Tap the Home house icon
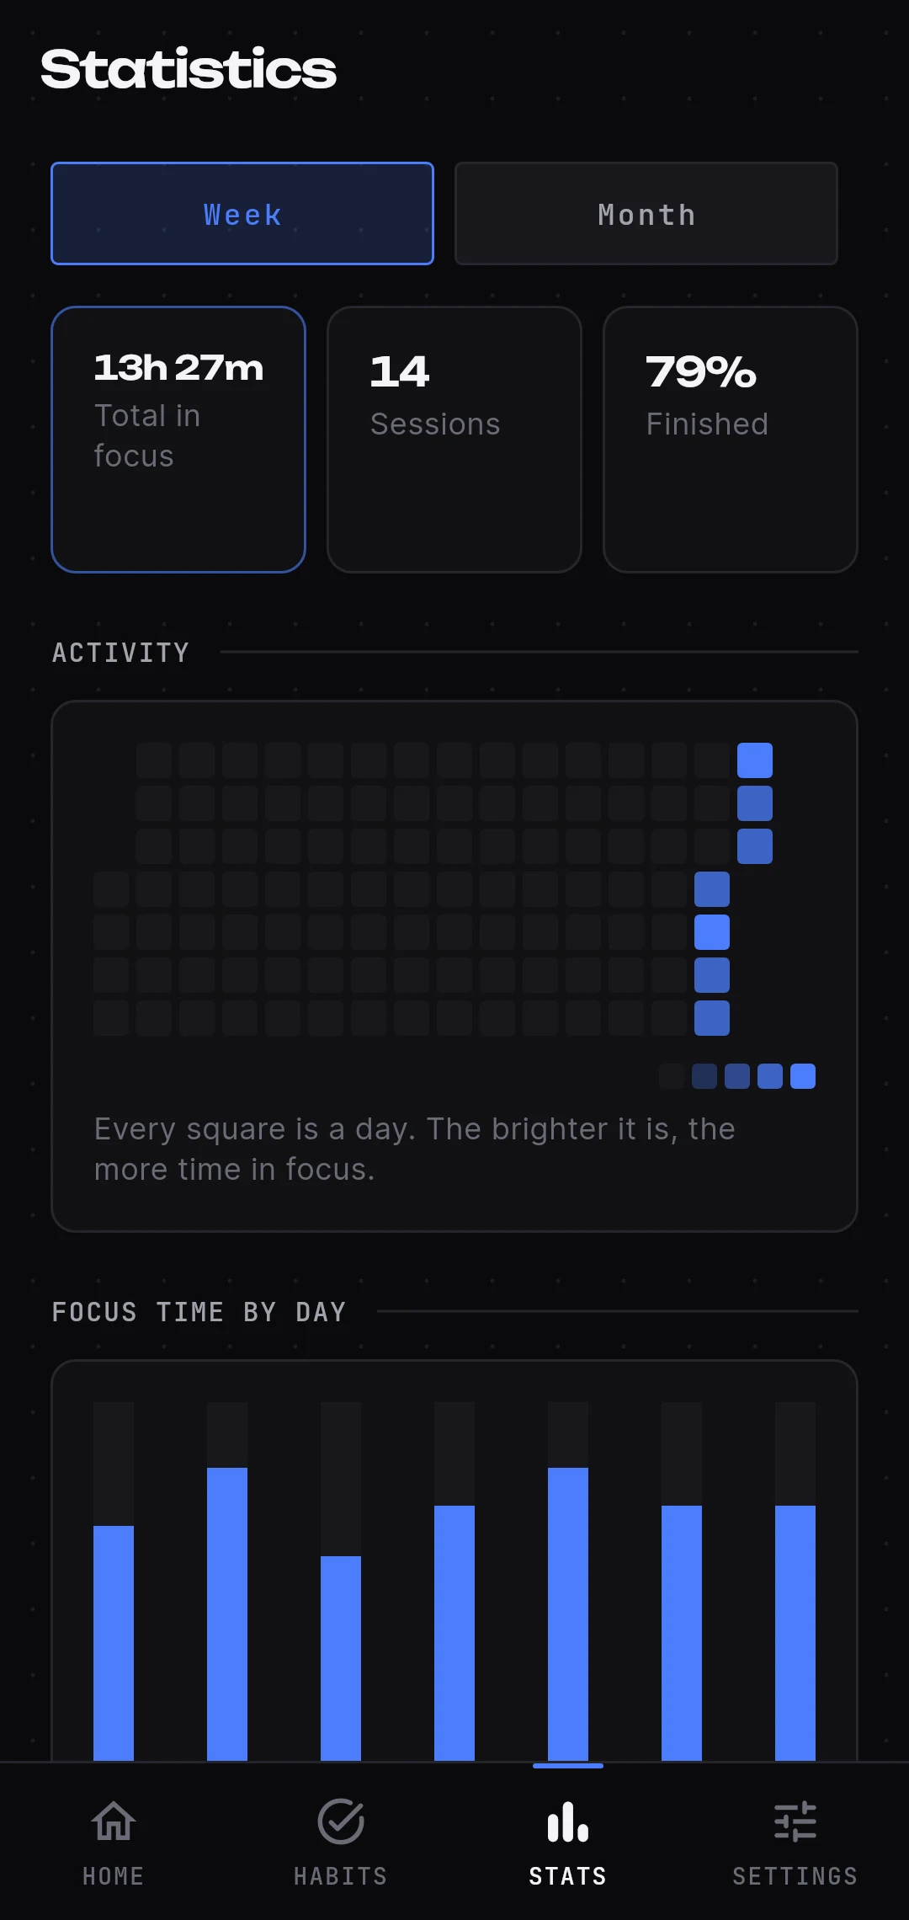 114,1821
